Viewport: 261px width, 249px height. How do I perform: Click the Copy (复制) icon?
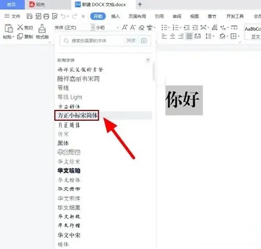20,36
